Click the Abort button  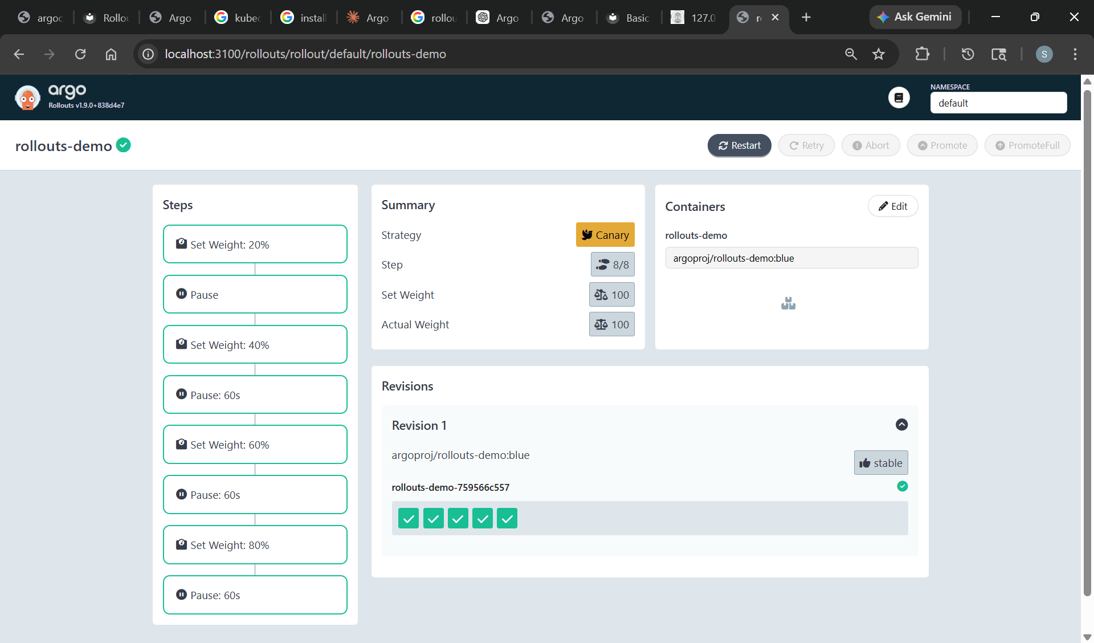(871, 145)
